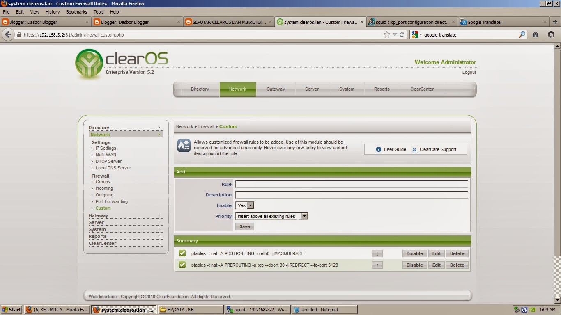Open the Bookmarks menu

(77, 12)
